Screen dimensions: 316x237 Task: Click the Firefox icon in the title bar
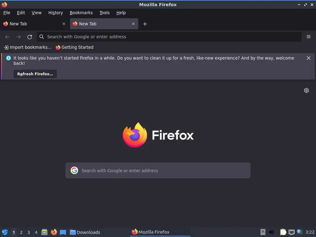point(4,4)
